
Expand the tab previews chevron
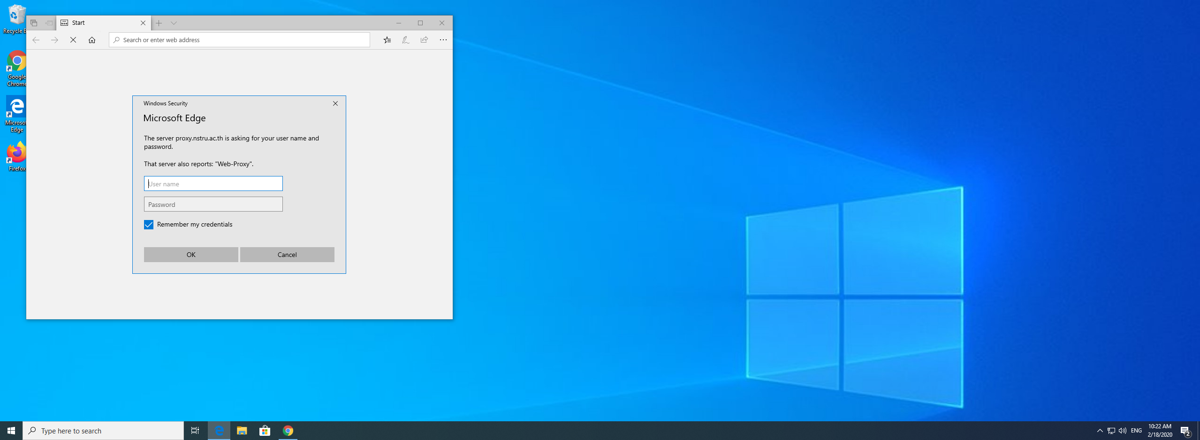pos(174,23)
